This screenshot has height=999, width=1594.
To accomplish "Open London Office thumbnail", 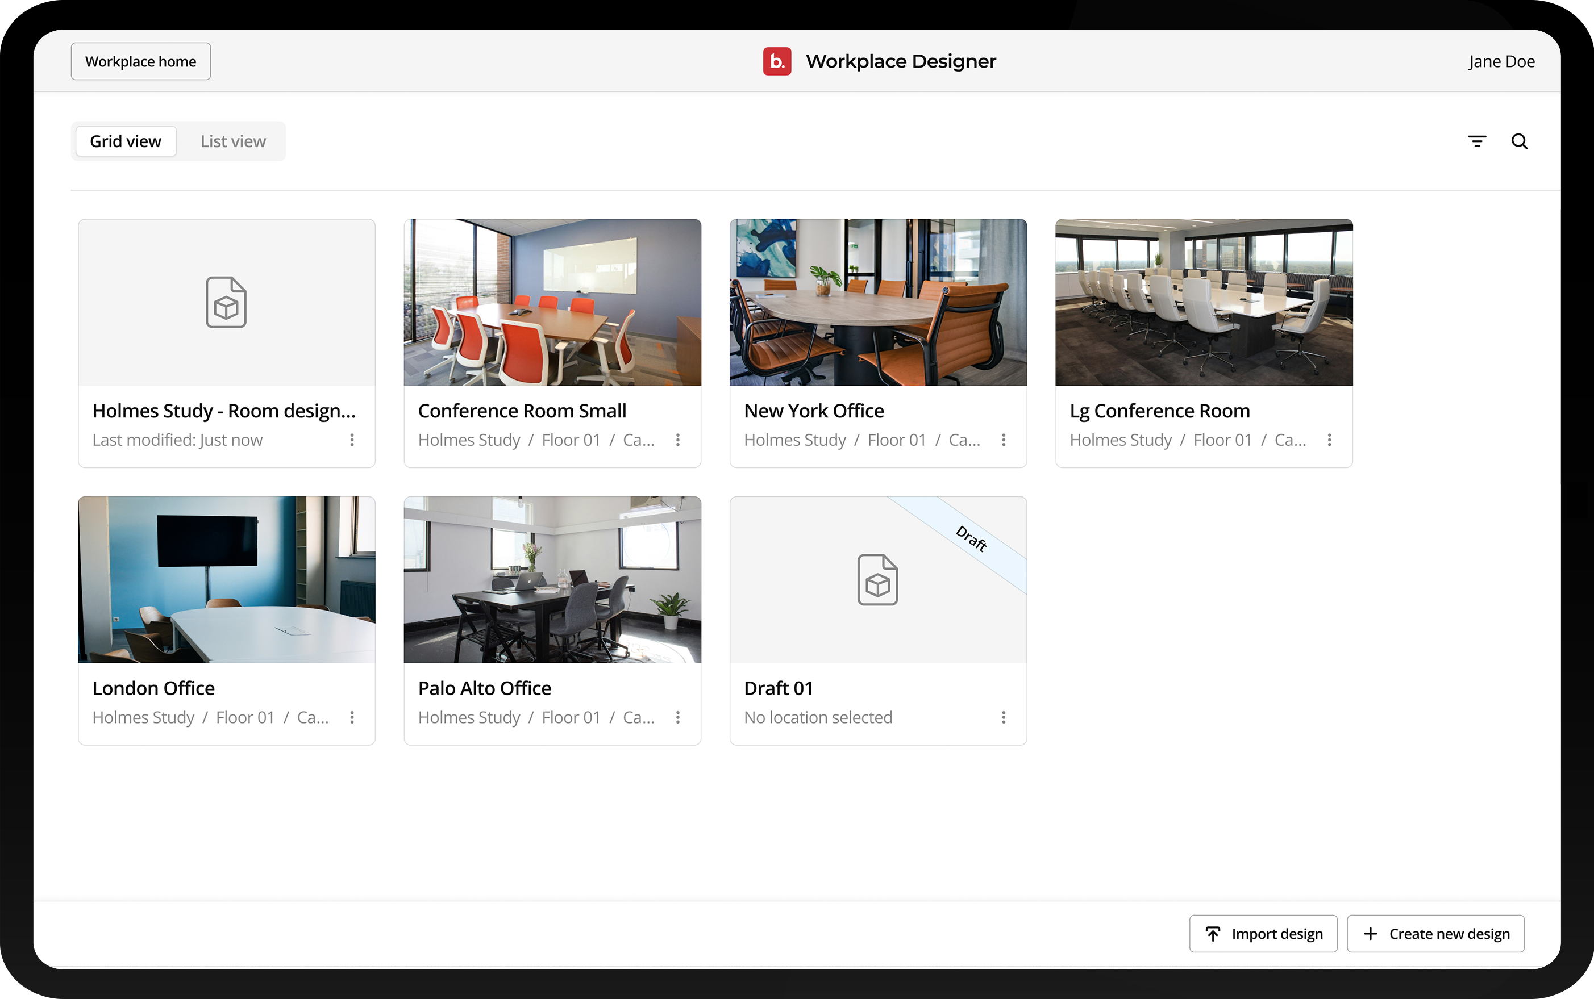I will coord(227,580).
